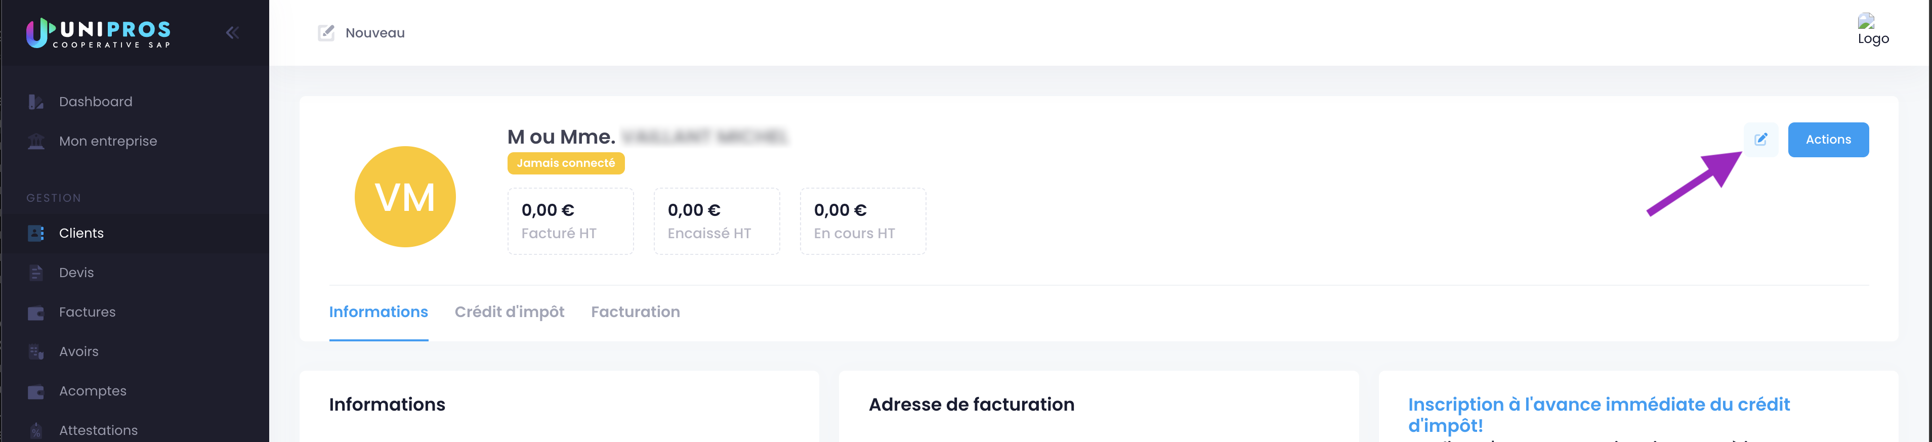Click the VM avatar circle
Viewport: 1932px width, 442px height.
tap(405, 196)
